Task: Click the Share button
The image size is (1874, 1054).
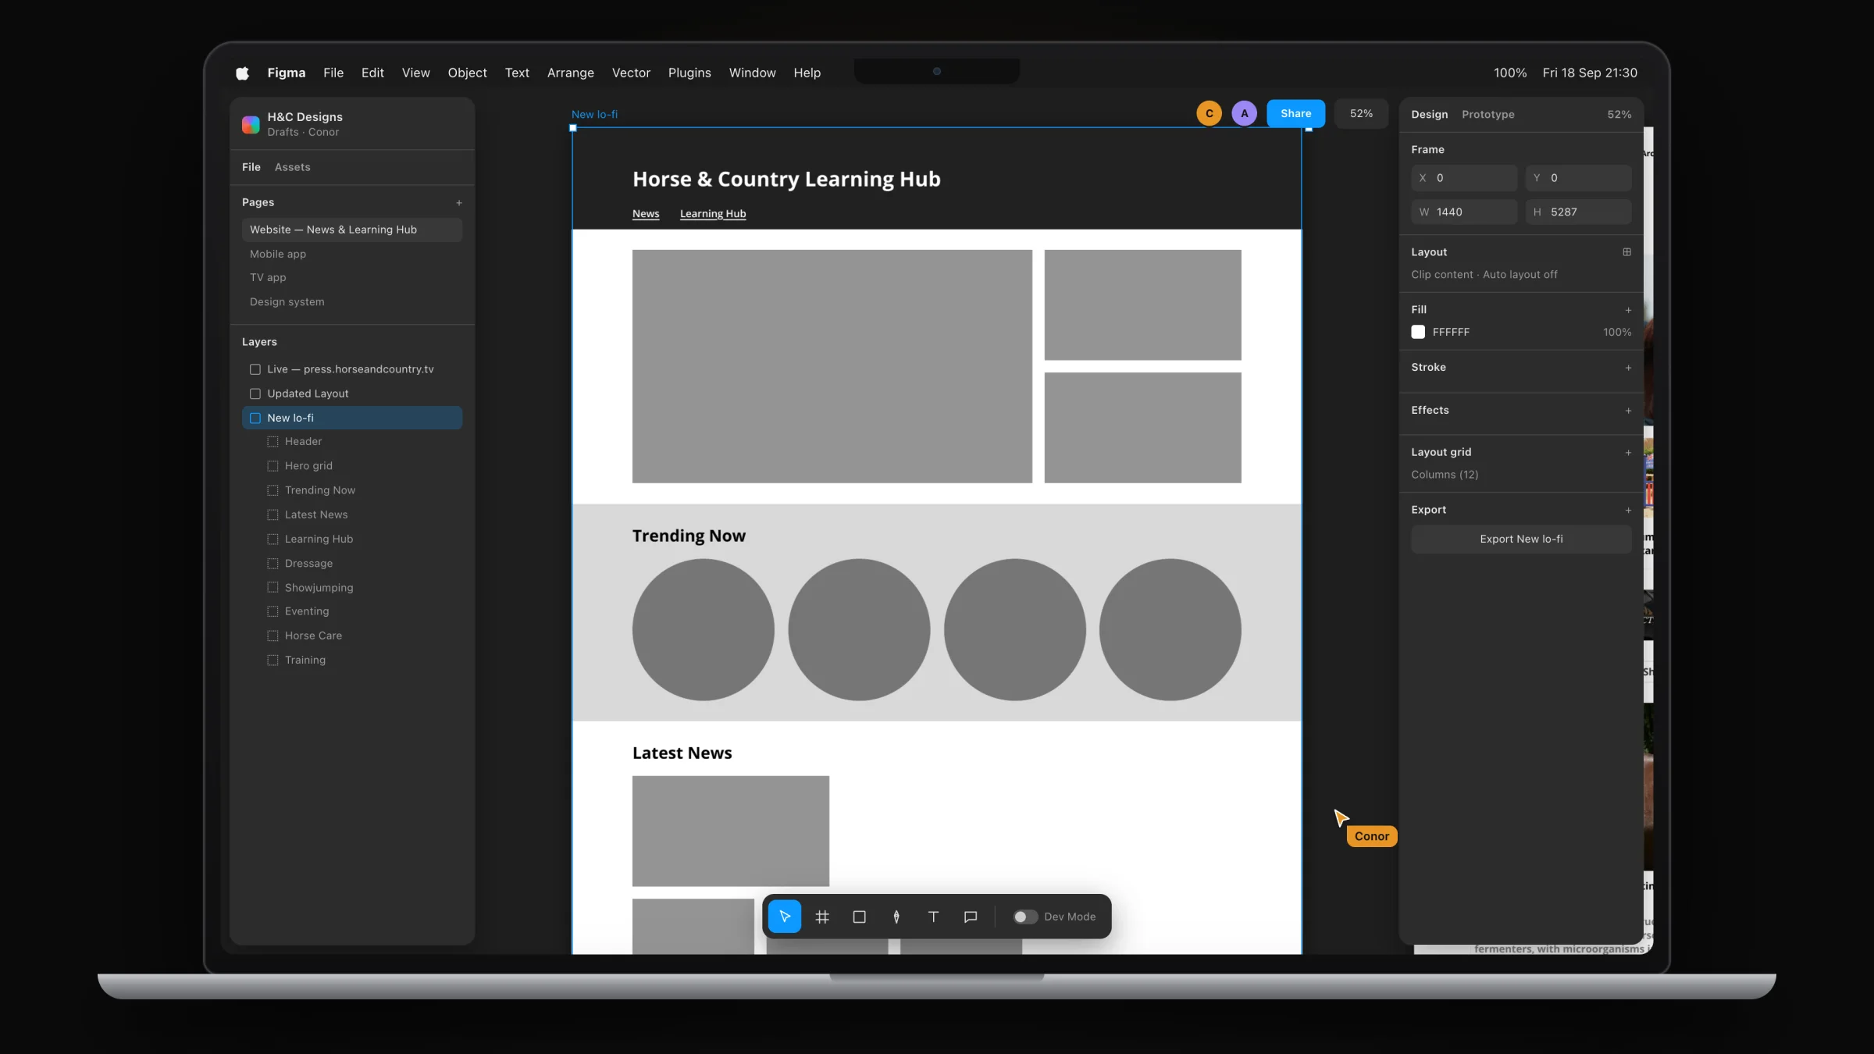Action: [1295, 113]
